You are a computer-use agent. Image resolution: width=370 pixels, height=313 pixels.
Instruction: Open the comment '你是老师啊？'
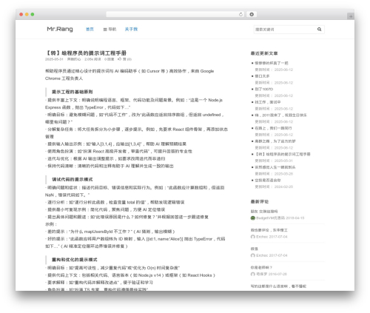(x=261, y=268)
